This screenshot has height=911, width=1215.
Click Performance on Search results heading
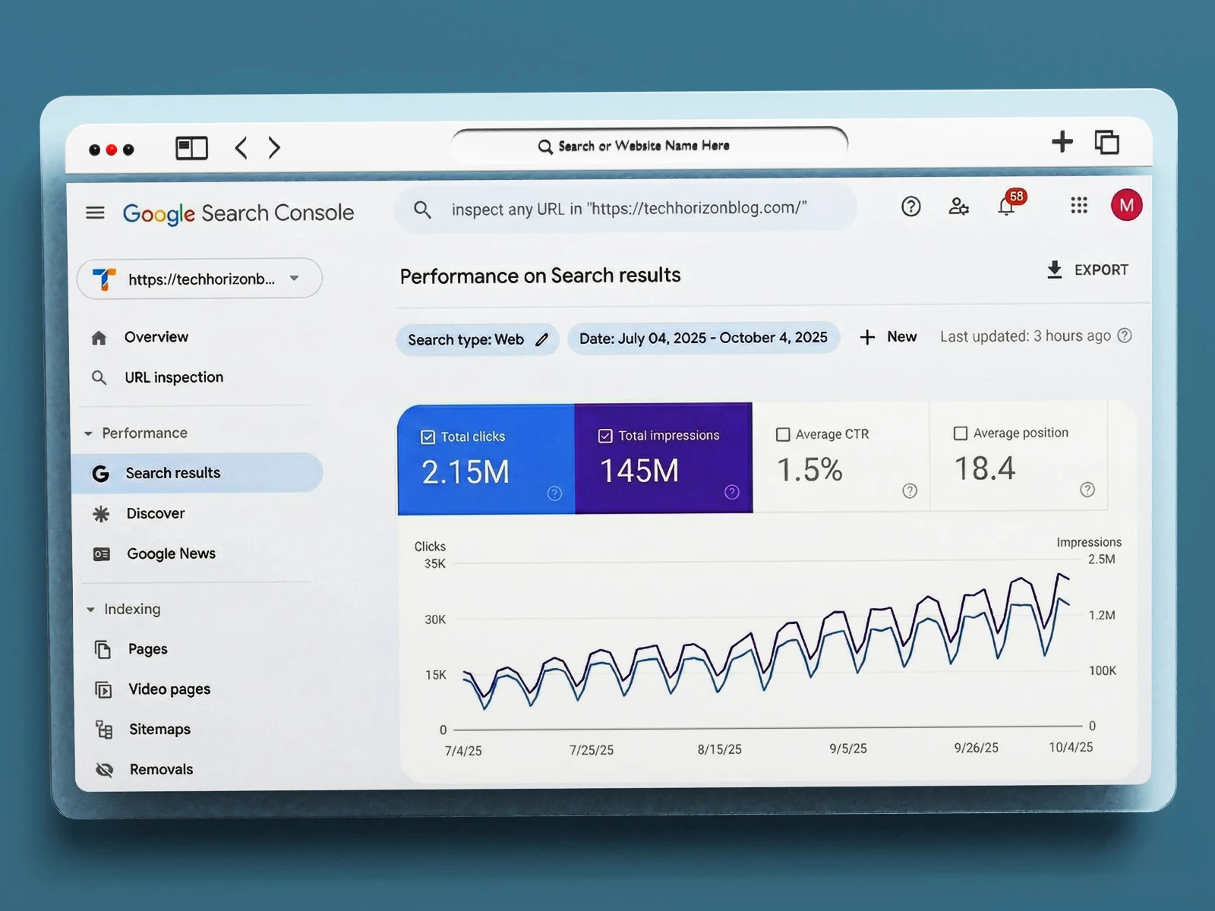541,276
